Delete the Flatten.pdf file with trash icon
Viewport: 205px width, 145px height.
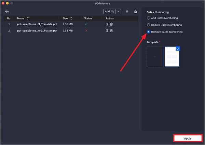(x=111, y=31)
